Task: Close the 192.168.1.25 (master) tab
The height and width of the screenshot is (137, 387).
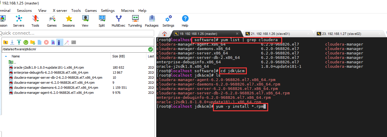Action: tap(237, 34)
